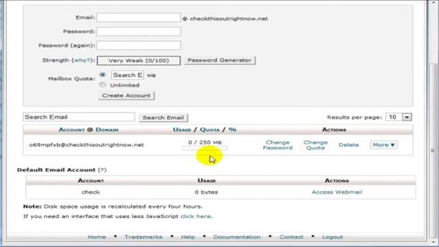This screenshot has width=439, height=247.
Task: Click the Search Email button
Action: coord(163,117)
